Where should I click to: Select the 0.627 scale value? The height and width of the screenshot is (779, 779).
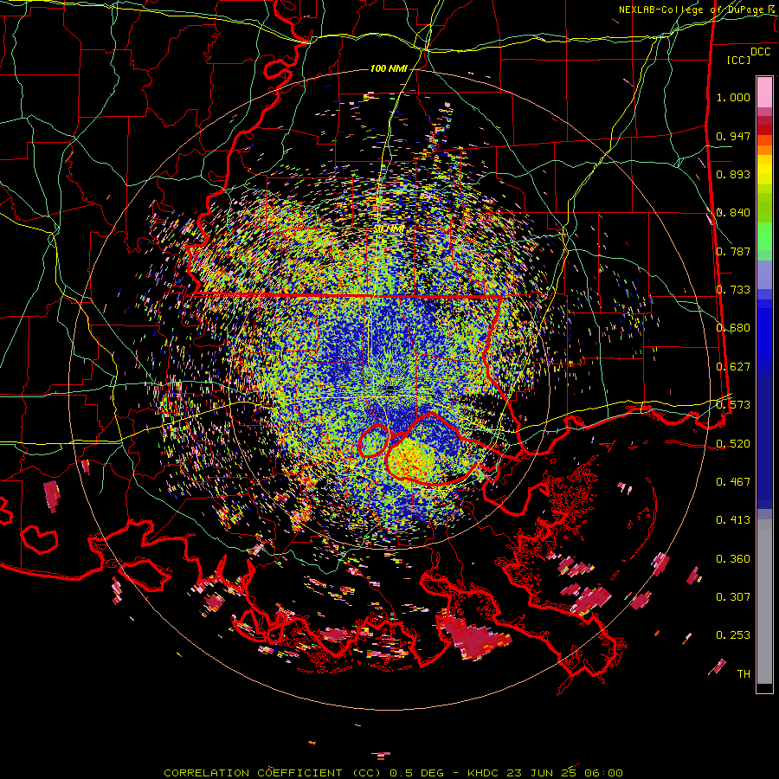[x=733, y=367]
